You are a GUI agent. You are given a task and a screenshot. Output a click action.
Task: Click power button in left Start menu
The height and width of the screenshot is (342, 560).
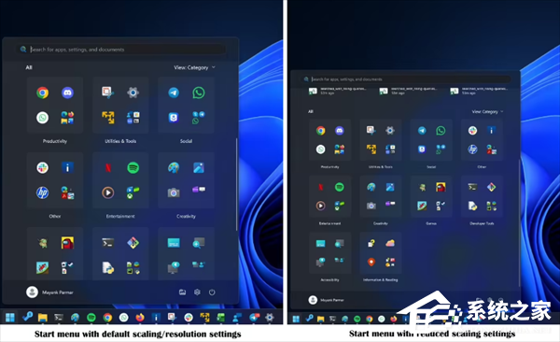[x=212, y=292]
